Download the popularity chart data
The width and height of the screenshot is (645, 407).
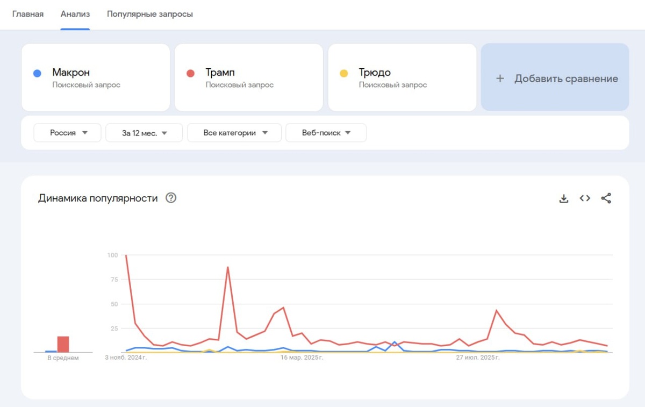pos(564,198)
